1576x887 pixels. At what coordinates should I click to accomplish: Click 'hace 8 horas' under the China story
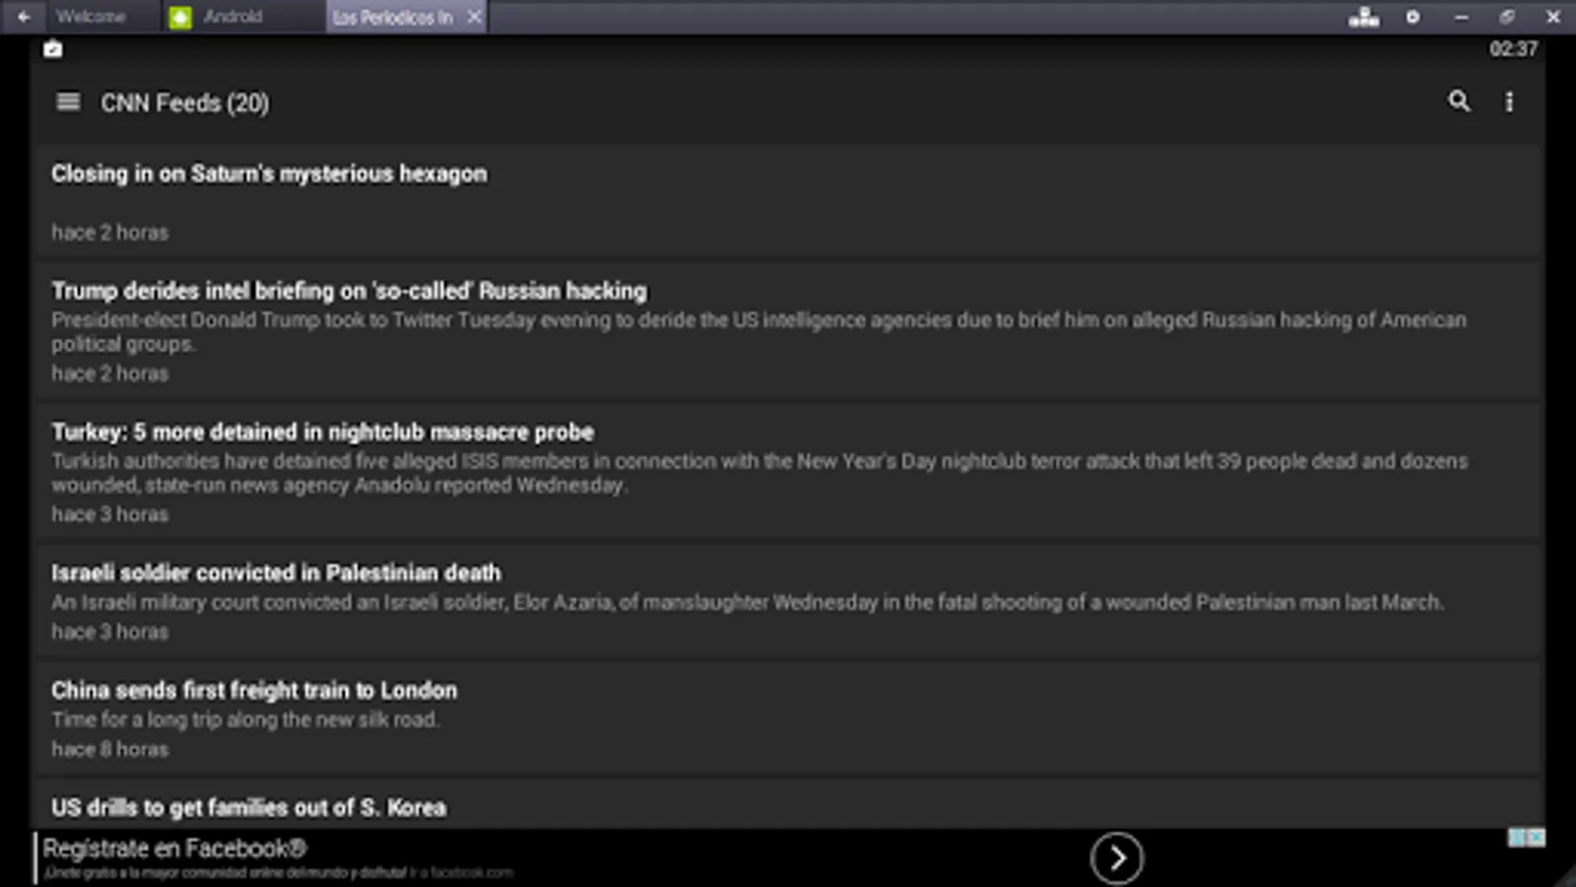(x=109, y=749)
